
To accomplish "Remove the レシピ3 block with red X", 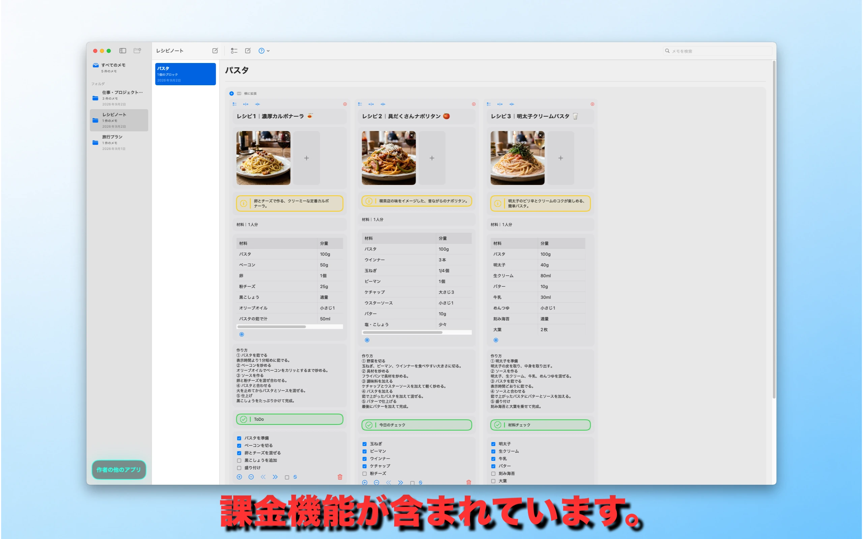I will pos(592,104).
